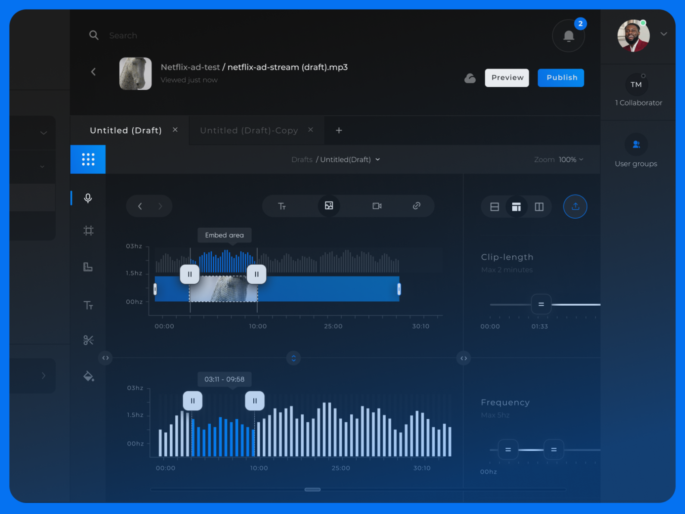
Task: Switch to the header-split layout
Action: point(516,207)
